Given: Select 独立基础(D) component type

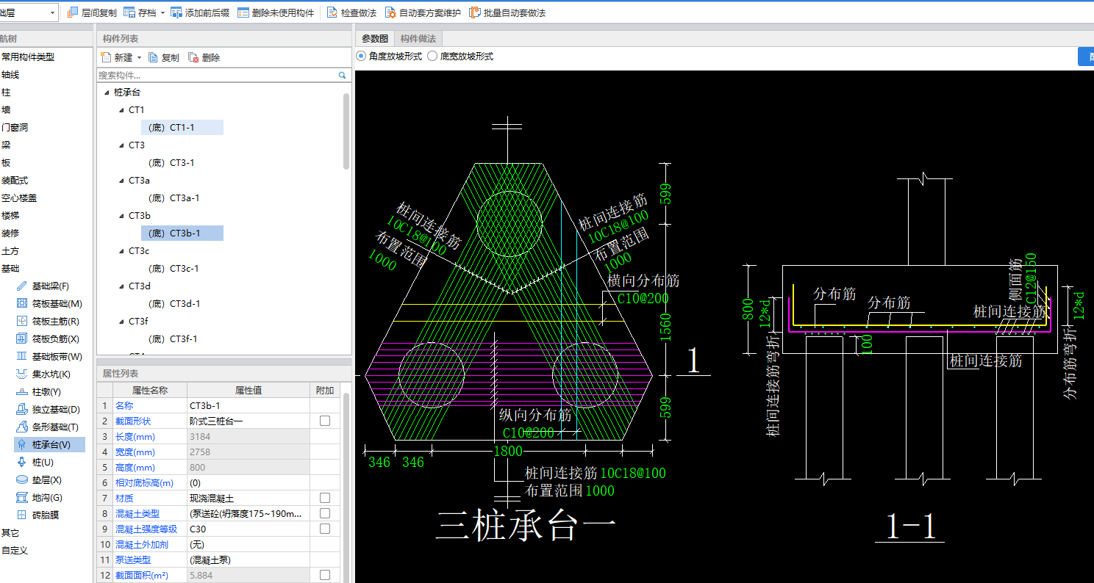Looking at the screenshot, I should [x=48, y=409].
